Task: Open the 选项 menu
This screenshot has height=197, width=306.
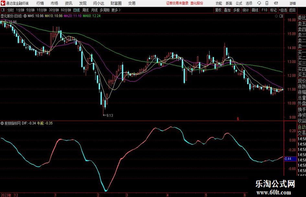Action: 249,3
